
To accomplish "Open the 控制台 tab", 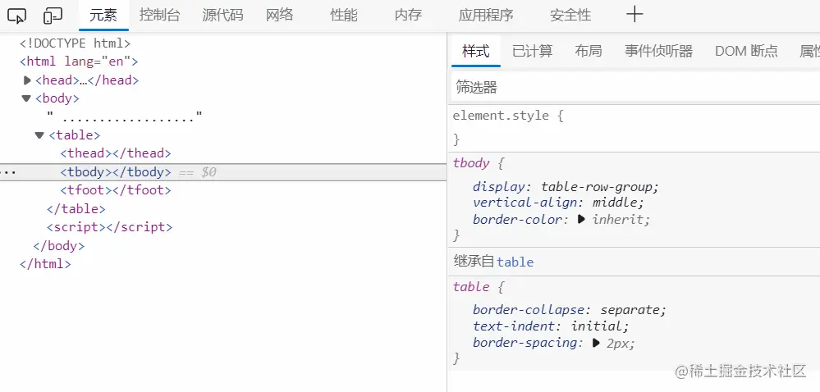I will 159,16.
